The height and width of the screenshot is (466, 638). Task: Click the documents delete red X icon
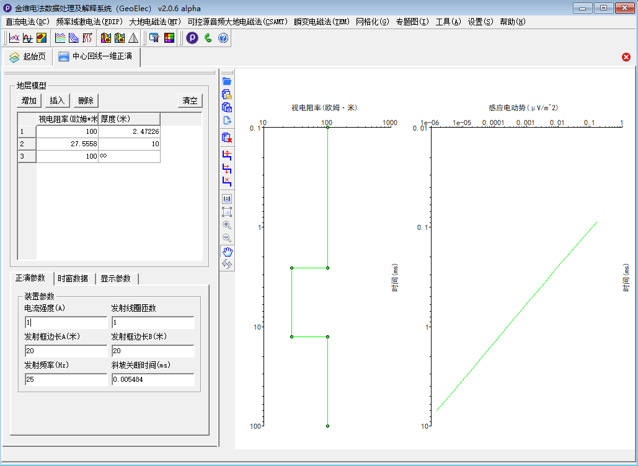click(x=227, y=138)
